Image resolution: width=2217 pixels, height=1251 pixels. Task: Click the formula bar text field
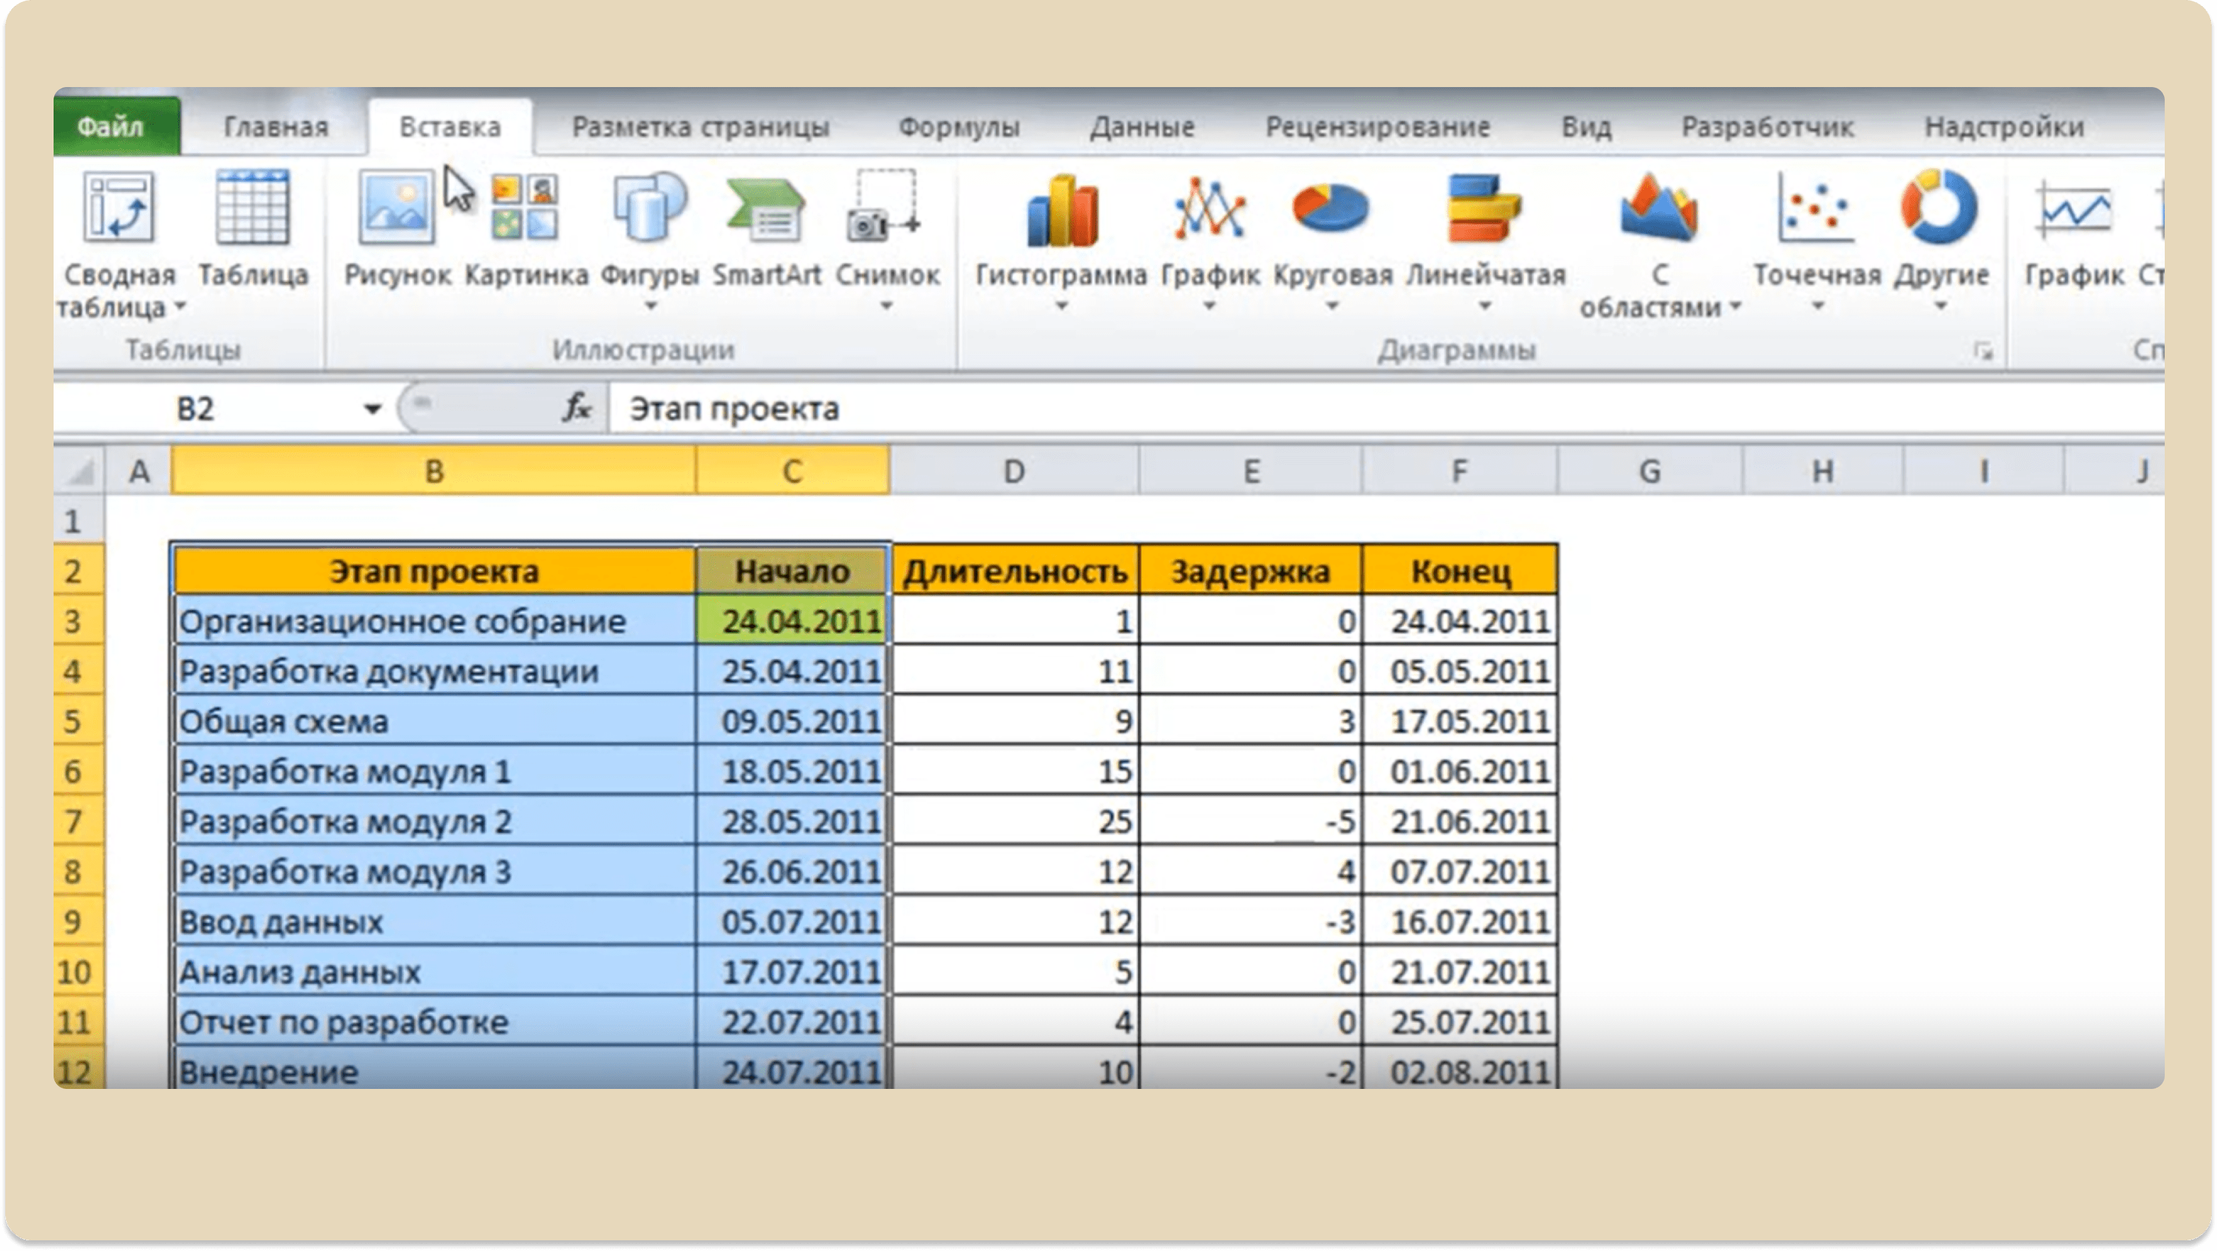click(1386, 409)
